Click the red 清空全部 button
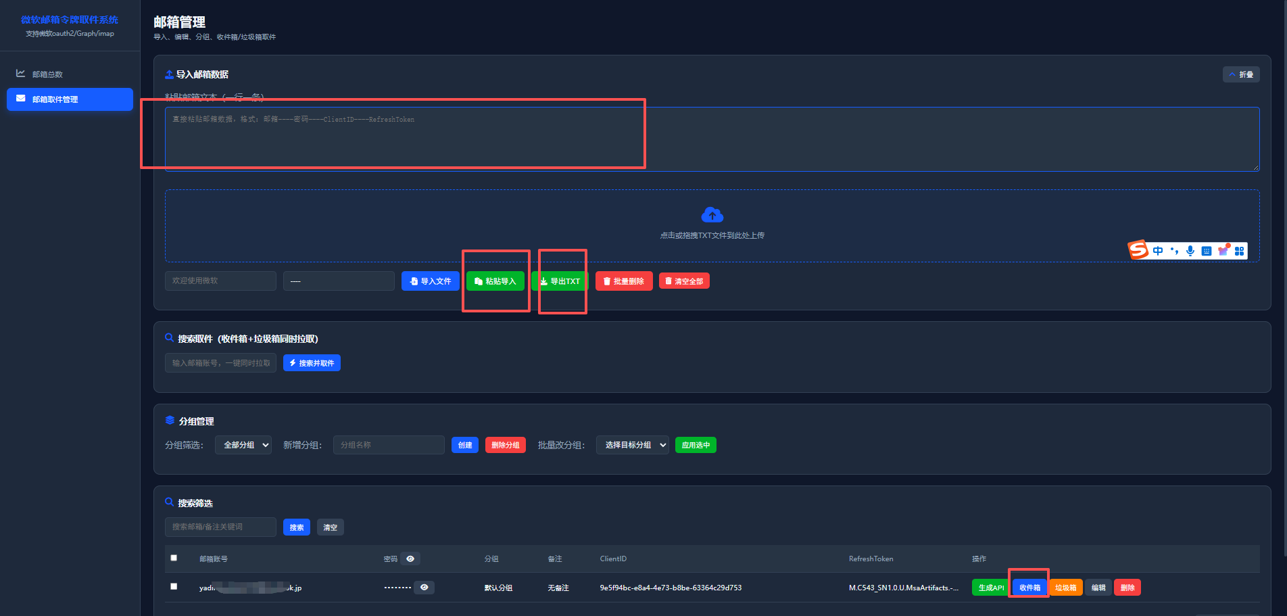The width and height of the screenshot is (1287, 616). [684, 281]
